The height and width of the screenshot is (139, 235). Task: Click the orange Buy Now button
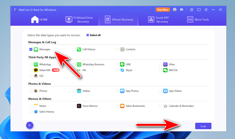click(162, 10)
